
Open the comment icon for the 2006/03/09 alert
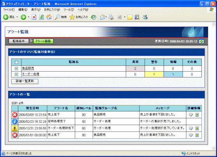(x=191, y=115)
